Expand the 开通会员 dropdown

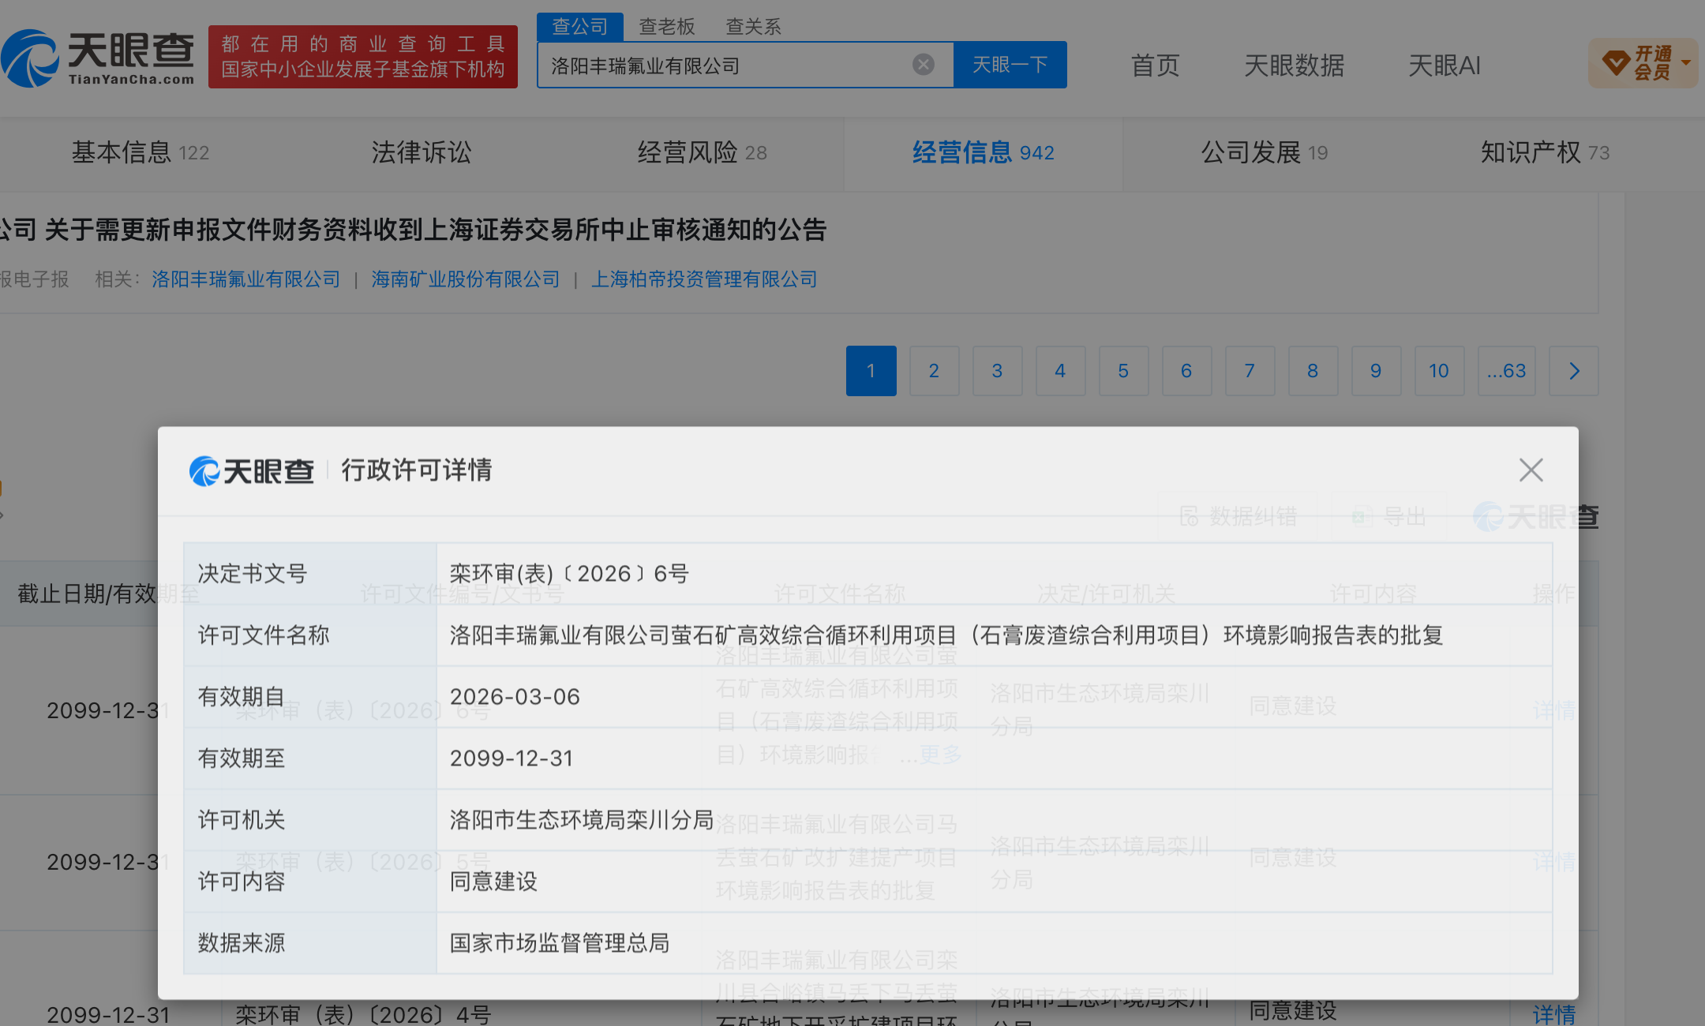click(x=1643, y=63)
